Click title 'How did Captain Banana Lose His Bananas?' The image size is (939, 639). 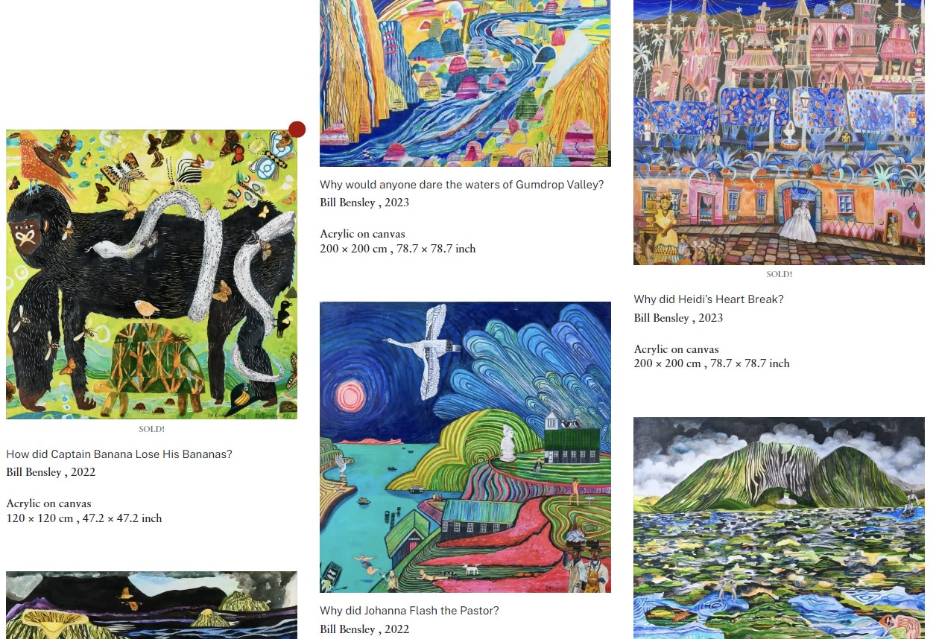coord(119,454)
